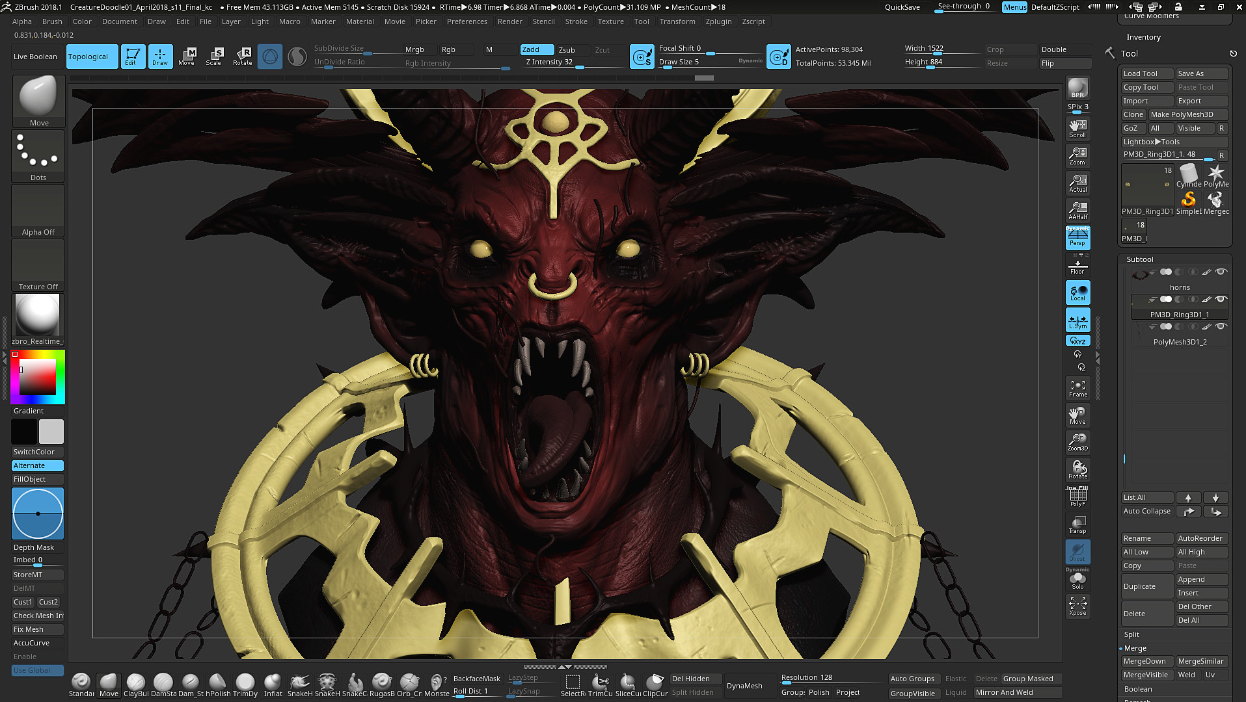Select the SnakeHook brush icon

click(300, 685)
